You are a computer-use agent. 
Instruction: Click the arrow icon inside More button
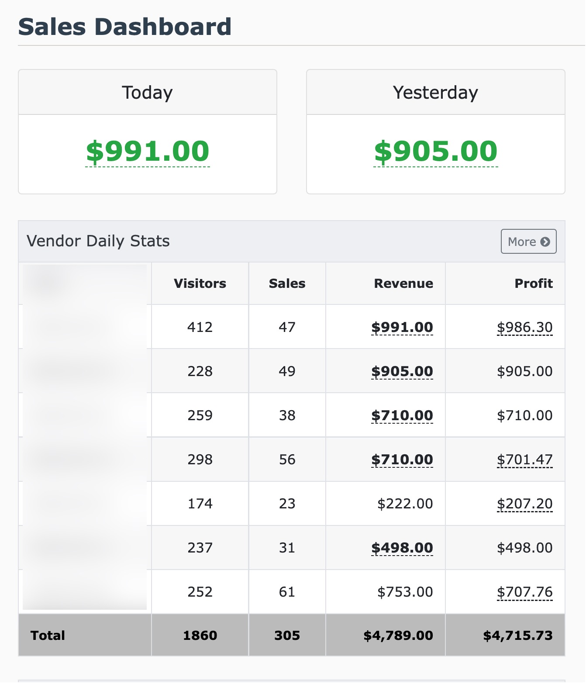[545, 242]
